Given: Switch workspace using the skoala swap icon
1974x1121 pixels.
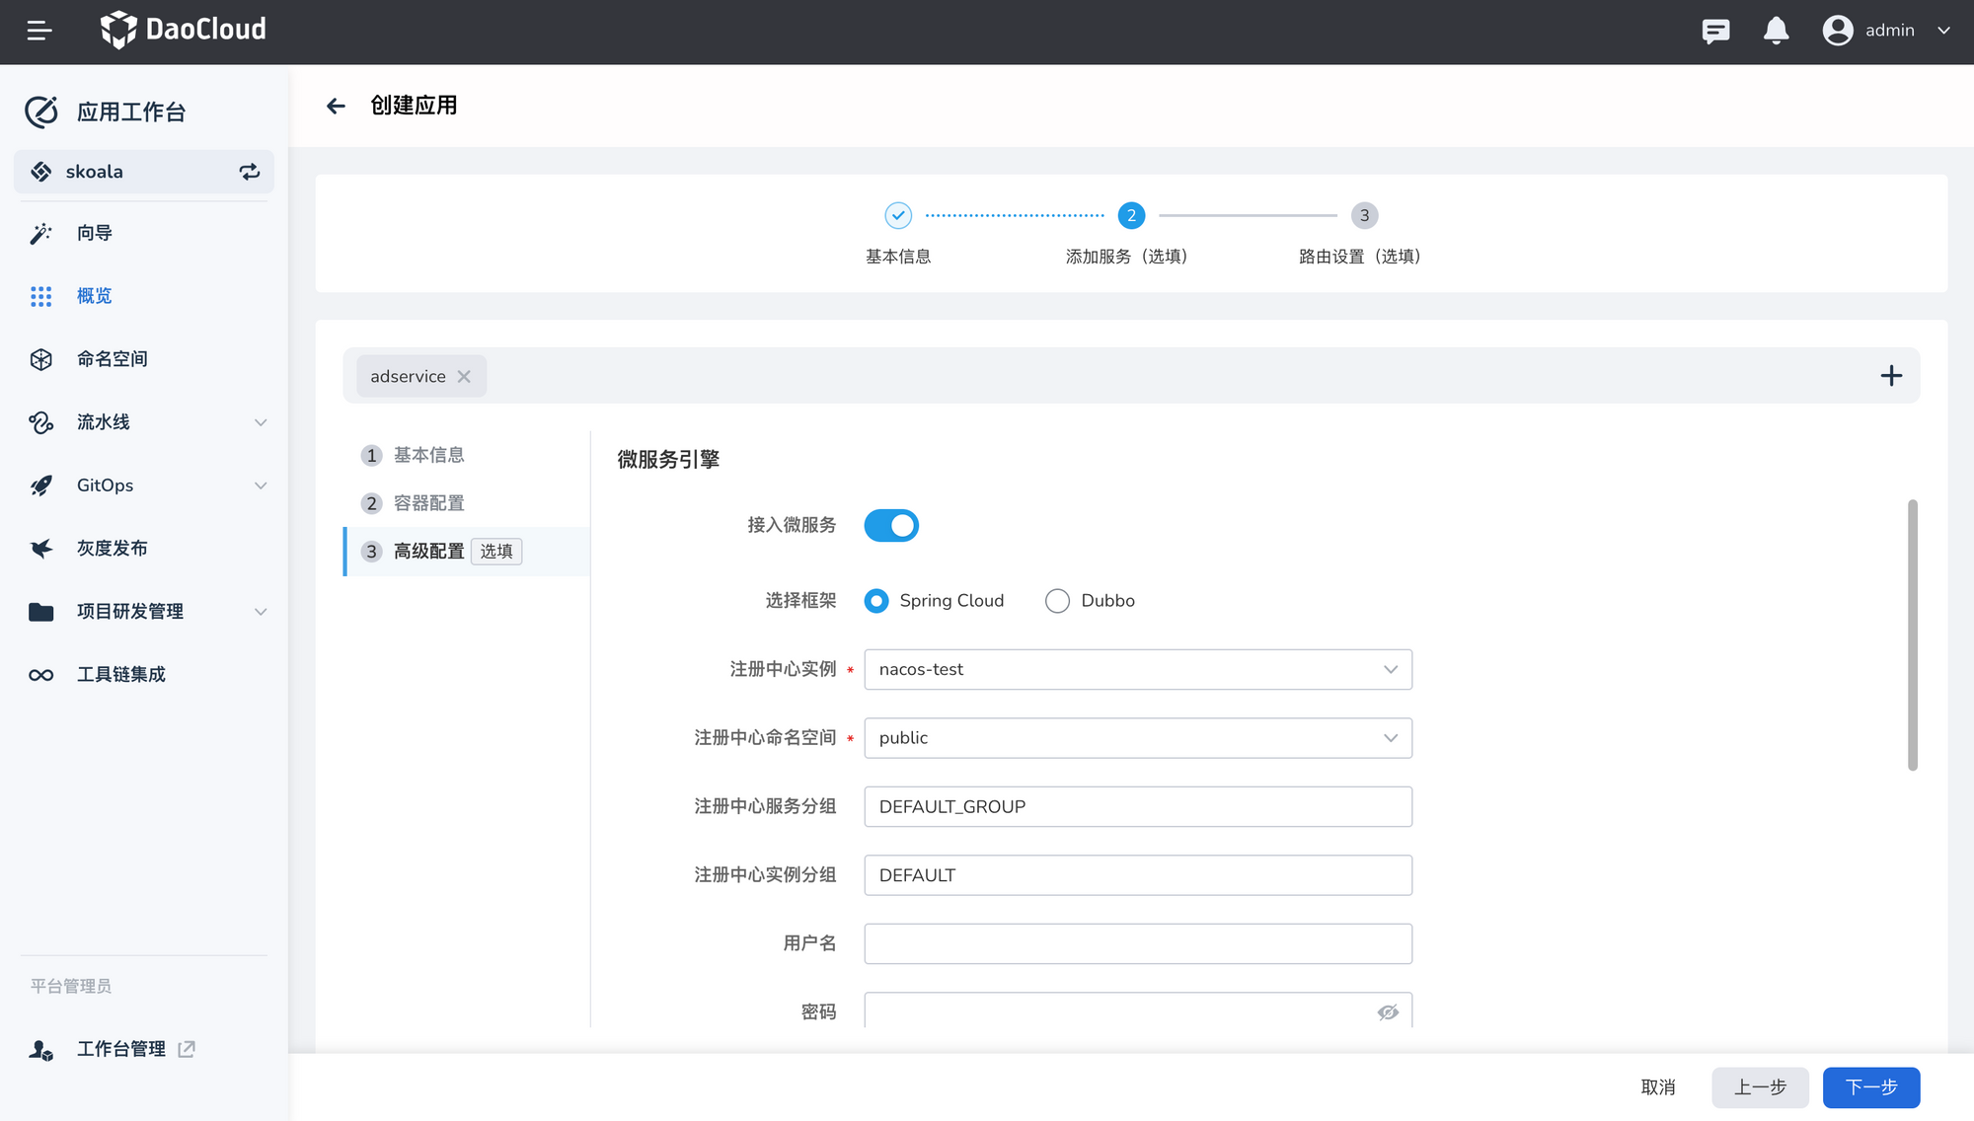Looking at the screenshot, I should pyautogui.click(x=250, y=172).
